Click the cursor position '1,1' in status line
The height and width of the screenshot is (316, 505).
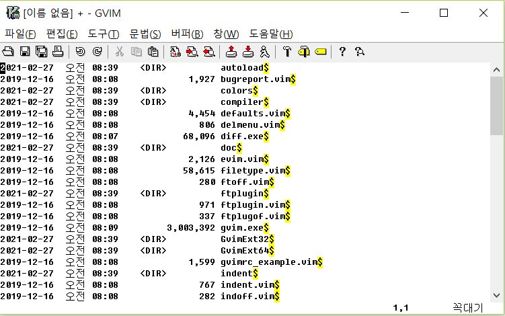click(401, 308)
